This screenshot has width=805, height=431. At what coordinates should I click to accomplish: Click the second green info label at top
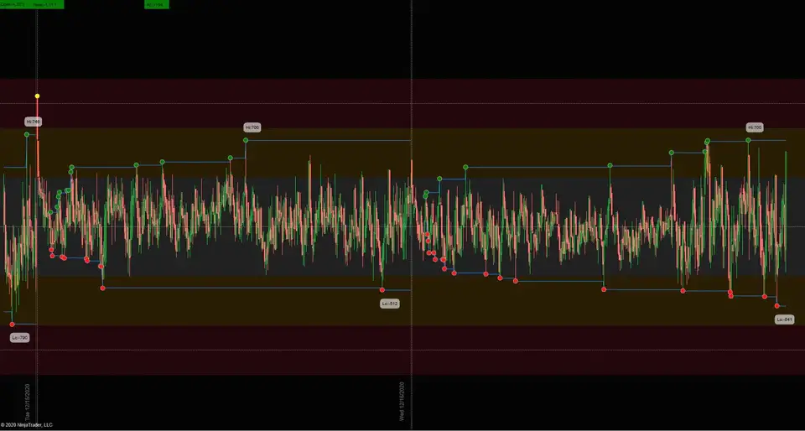(47, 4)
